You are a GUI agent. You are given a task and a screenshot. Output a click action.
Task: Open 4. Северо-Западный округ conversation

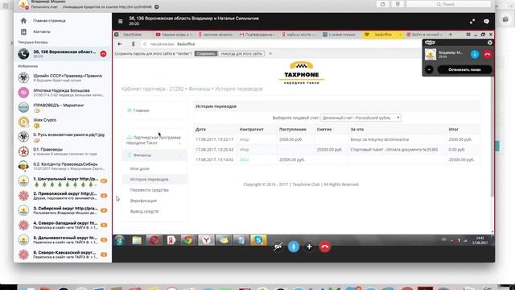click(63, 226)
